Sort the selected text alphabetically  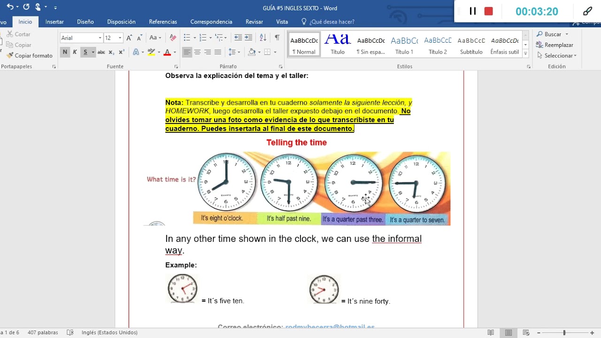pyautogui.click(x=263, y=38)
